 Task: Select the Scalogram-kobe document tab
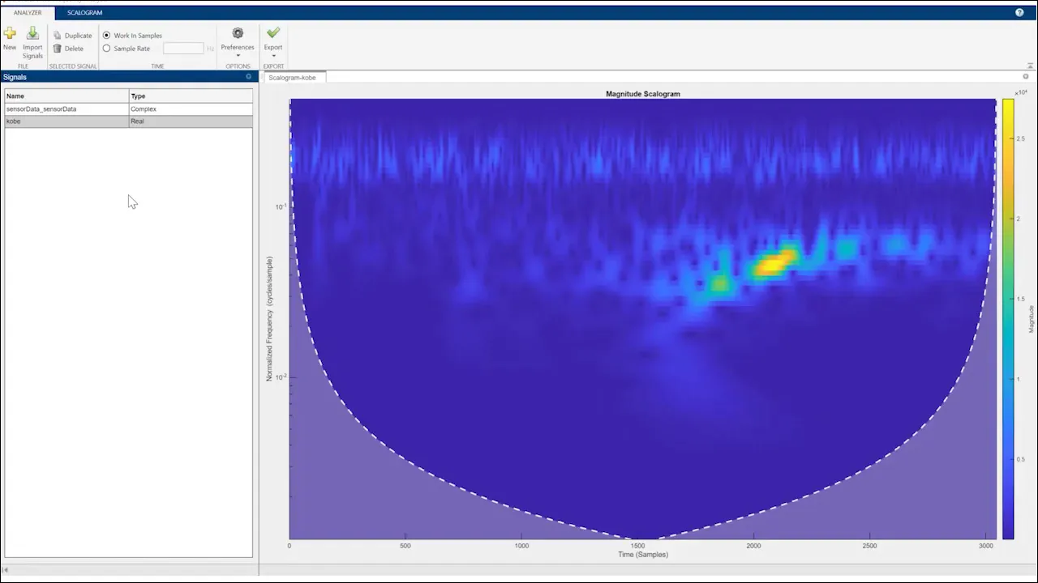pos(293,78)
